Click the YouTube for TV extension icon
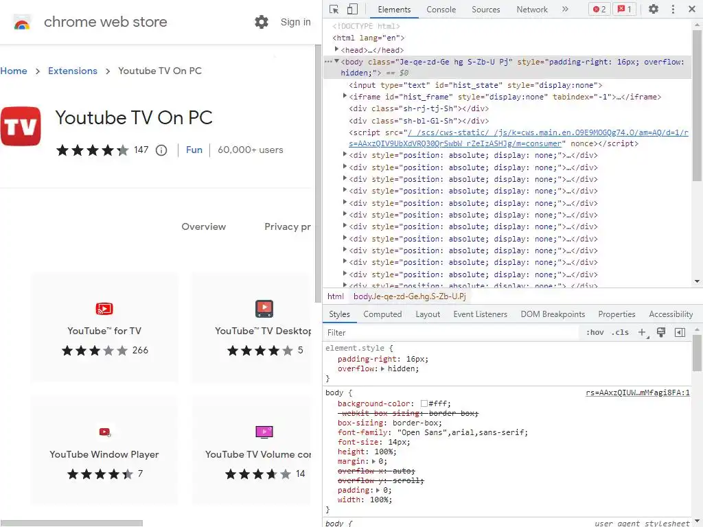The image size is (703, 527). pyautogui.click(x=104, y=309)
